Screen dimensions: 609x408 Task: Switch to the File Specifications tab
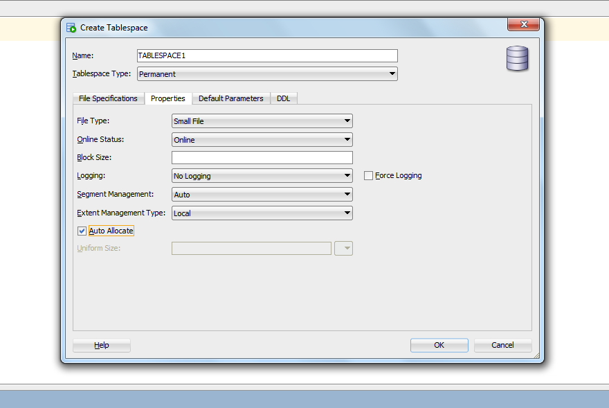pyautogui.click(x=108, y=98)
